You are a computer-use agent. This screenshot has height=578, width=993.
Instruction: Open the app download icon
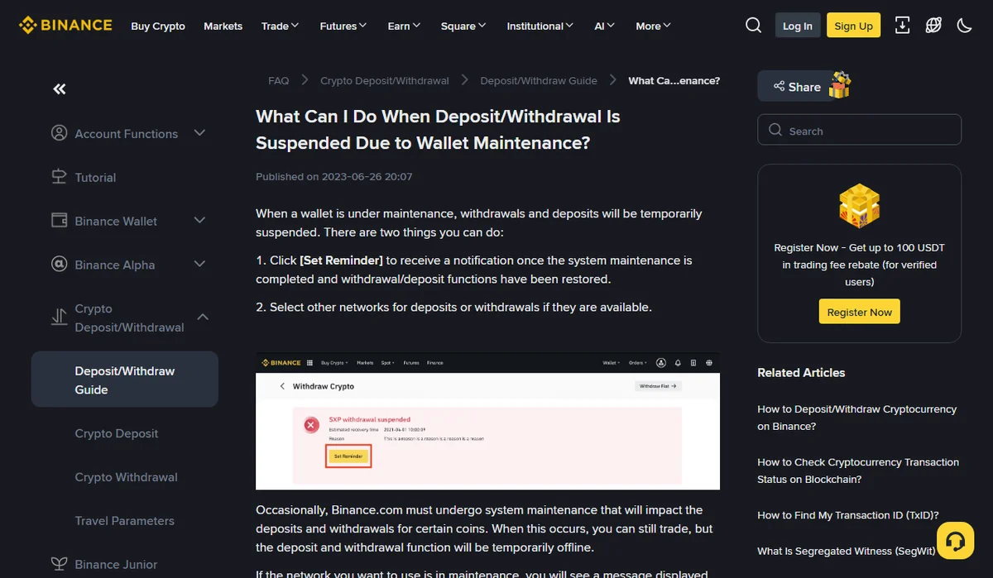903,26
